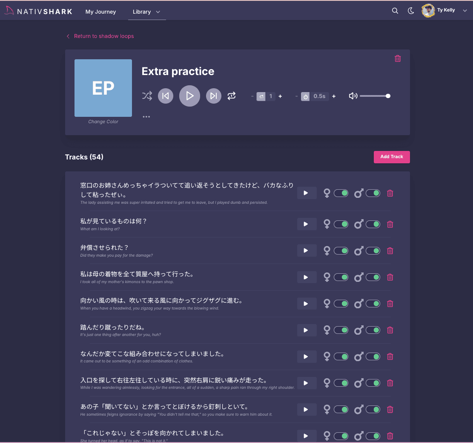Delete the feigns ignorance track
473x443 pixels.
point(390,409)
